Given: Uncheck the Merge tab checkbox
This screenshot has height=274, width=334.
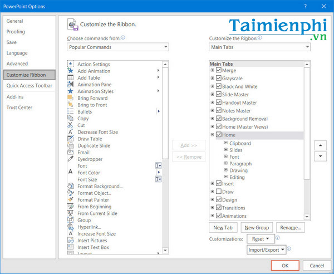Looking at the screenshot, I should pos(219,70).
